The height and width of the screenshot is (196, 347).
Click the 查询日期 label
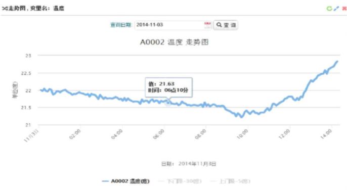click(121, 25)
